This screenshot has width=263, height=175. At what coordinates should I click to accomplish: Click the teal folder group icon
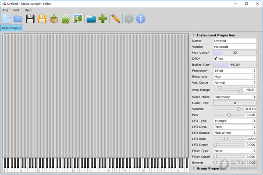tap(91, 19)
